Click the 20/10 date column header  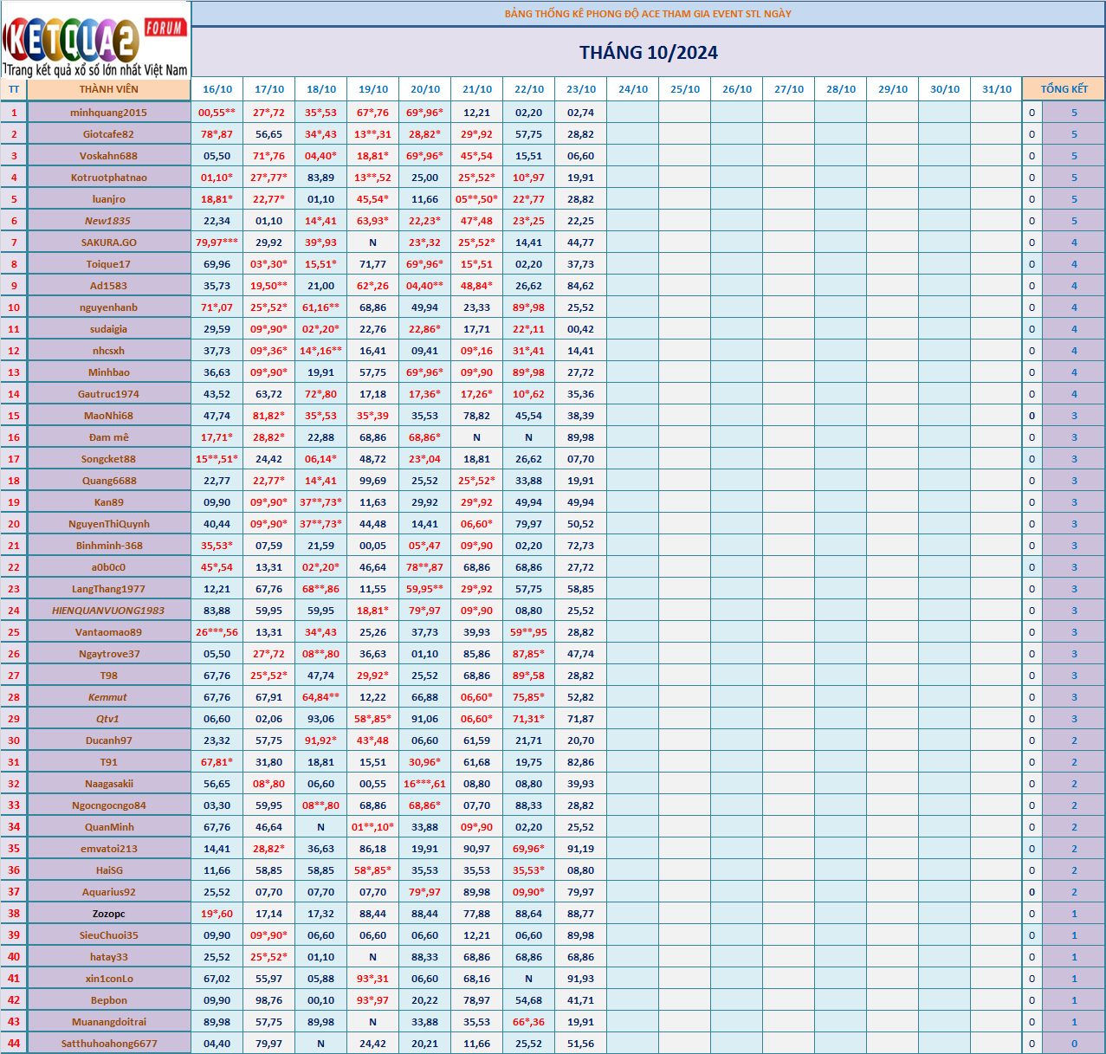tap(425, 89)
